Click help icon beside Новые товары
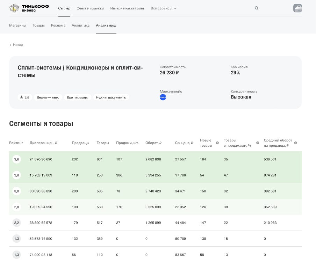 (x=217, y=143)
